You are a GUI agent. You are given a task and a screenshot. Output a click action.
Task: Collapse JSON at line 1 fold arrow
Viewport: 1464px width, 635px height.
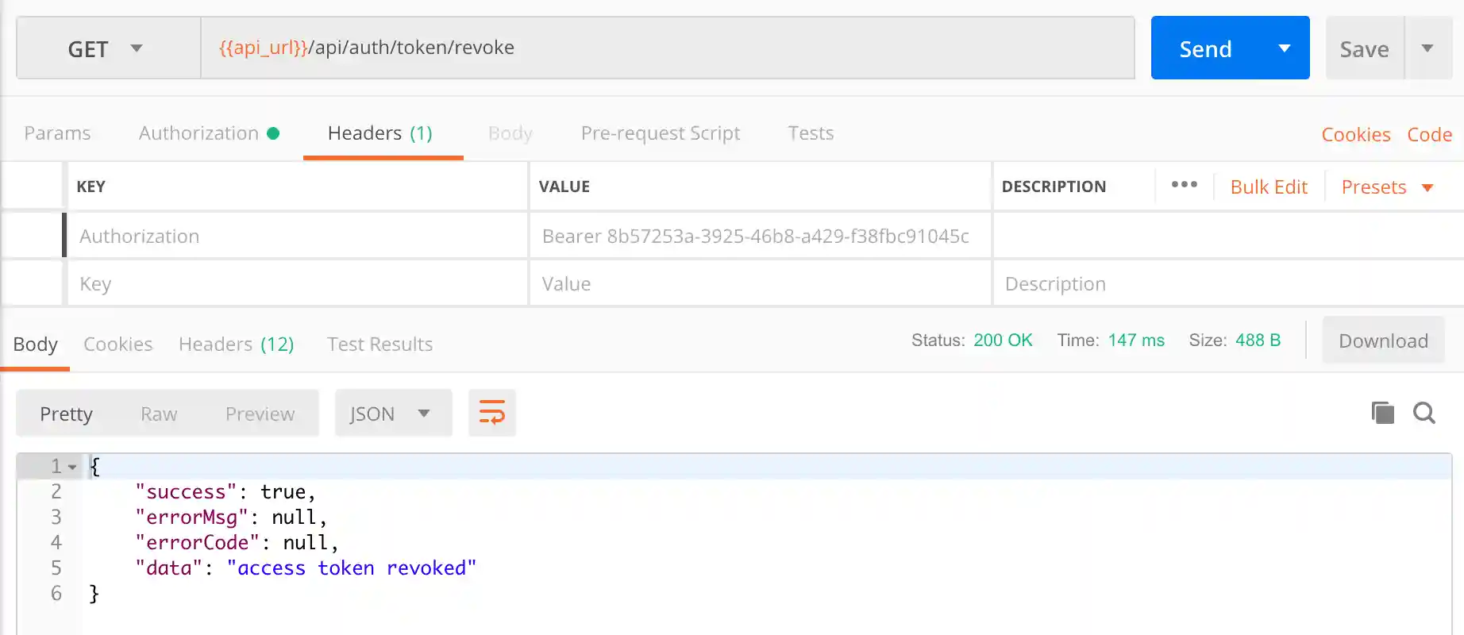(72, 467)
